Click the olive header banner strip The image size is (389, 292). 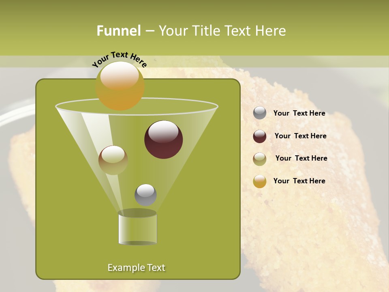[344, 24]
